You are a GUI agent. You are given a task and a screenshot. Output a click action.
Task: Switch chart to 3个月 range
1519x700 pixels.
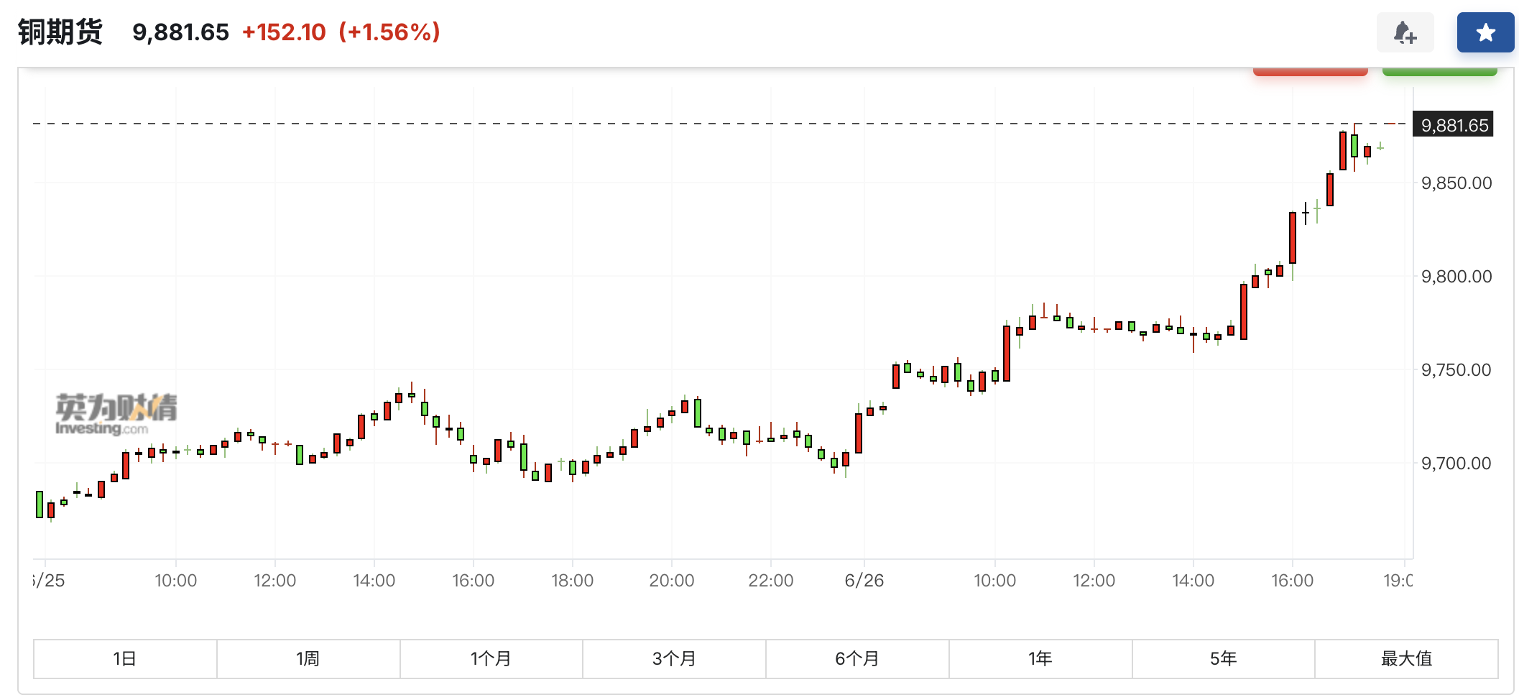click(674, 658)
